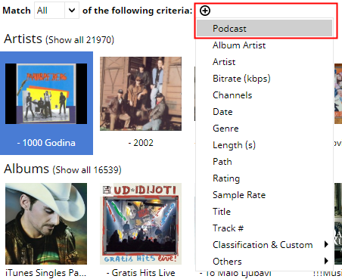Image resolution: width=342 pixels, height=279 pixels.
Task: Open iTunes Singles album cover
Action: (46, 224)
